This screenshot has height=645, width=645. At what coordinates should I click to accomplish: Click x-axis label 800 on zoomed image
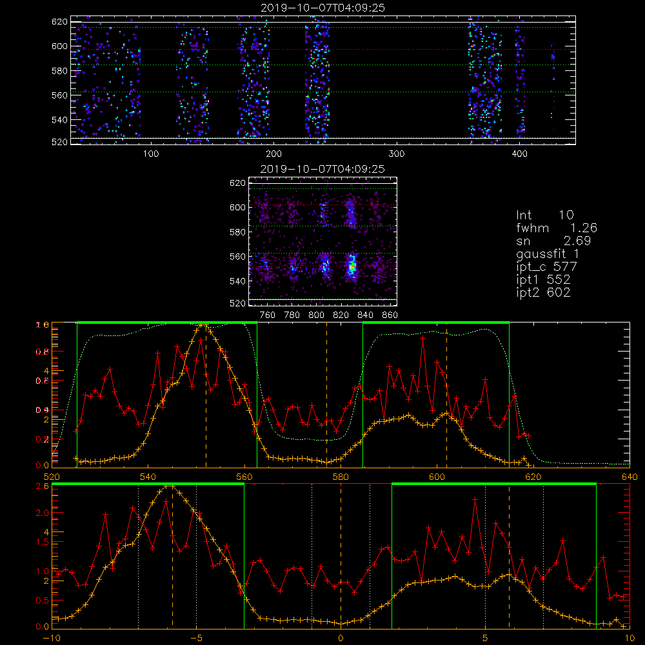(x=316, y=315)
